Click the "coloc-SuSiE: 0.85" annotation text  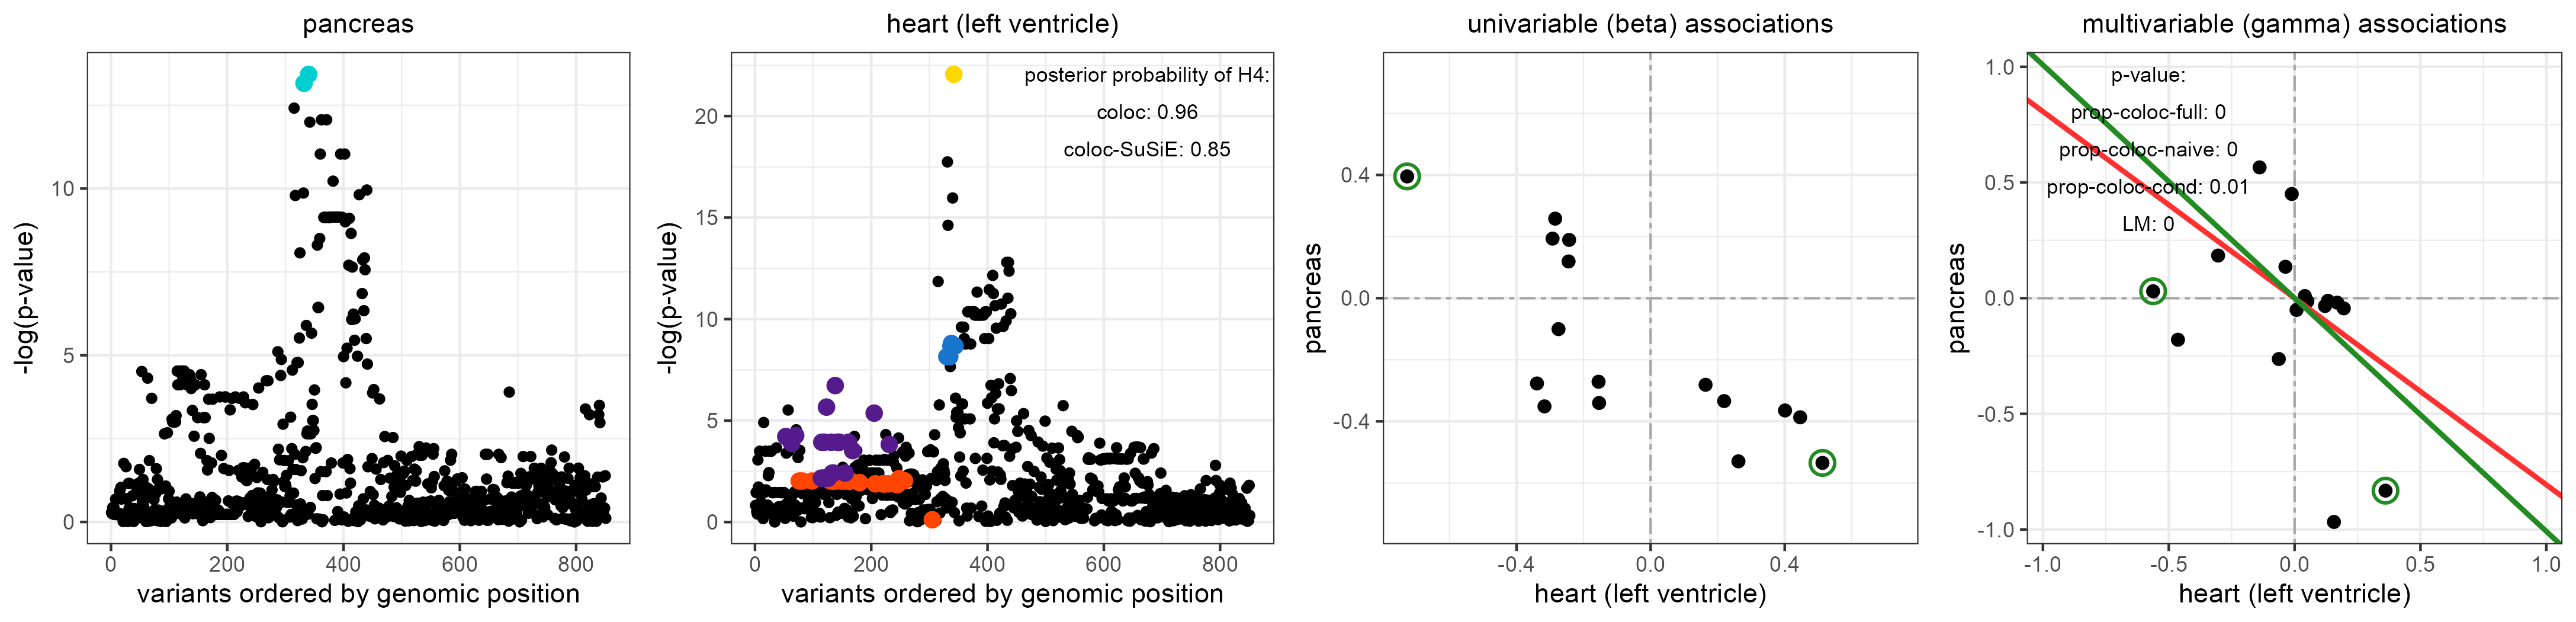click(x=1147, y=150)
